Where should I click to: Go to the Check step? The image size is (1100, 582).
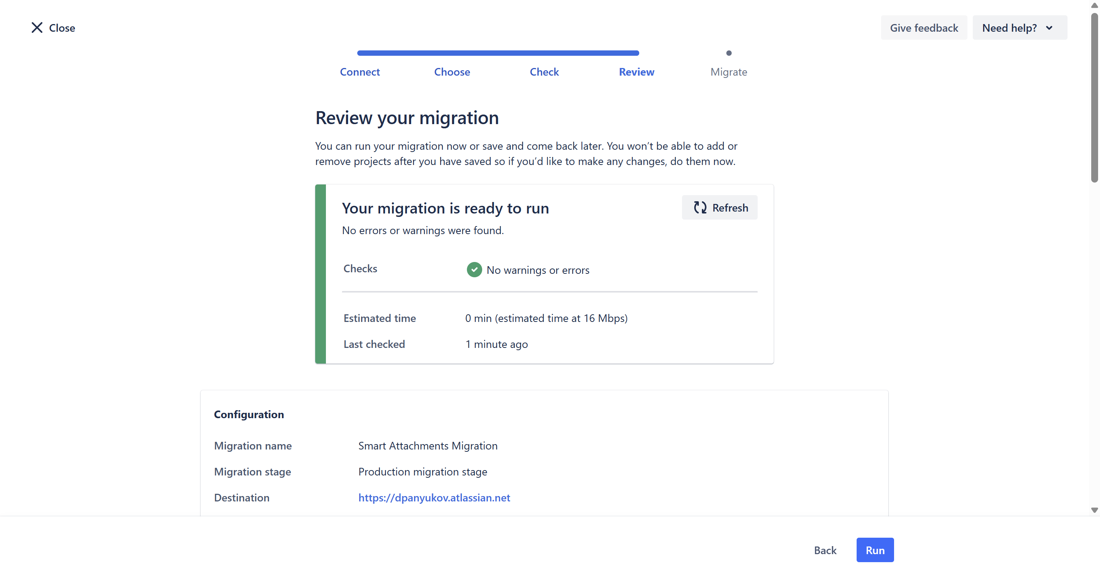click(x=544, y=72)
